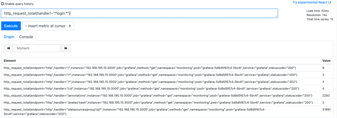
Task: Select the row with handler="/datasources/proxy/:id/*"
Action: (x=167, y=111)
